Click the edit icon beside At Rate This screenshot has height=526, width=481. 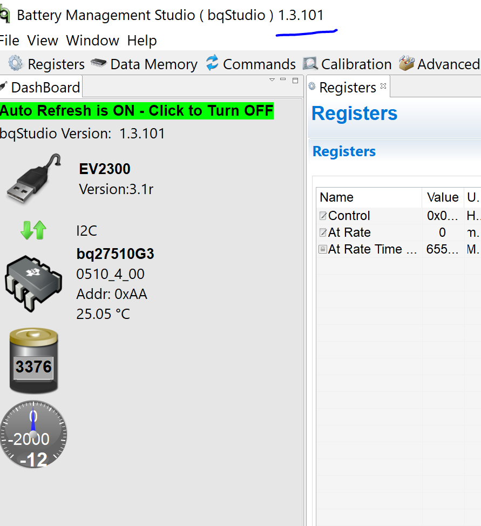(323, 232)
